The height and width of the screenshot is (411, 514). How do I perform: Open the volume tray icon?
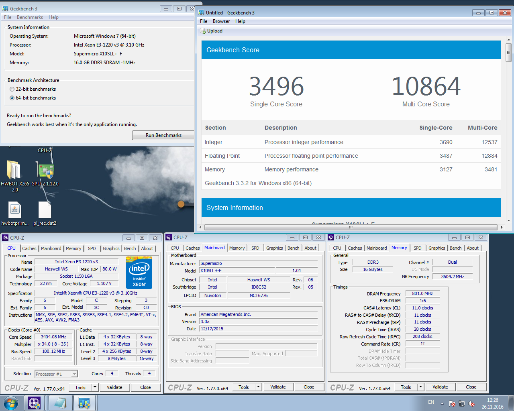472,403
